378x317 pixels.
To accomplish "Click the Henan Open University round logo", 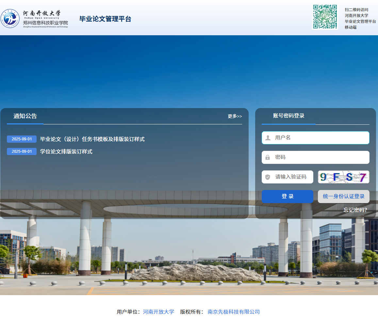I will point(10,19).
